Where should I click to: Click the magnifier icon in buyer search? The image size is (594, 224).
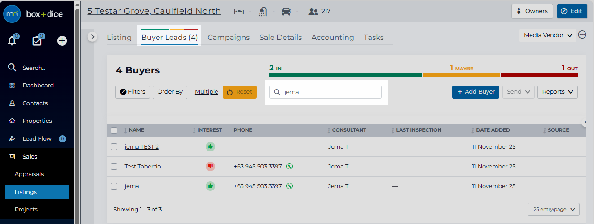tap(277, 92)
